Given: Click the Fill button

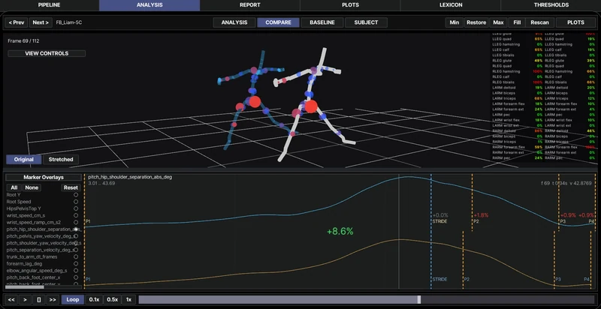Looking at the screenshot, I should pyautogui.click(x=517, y=22).
